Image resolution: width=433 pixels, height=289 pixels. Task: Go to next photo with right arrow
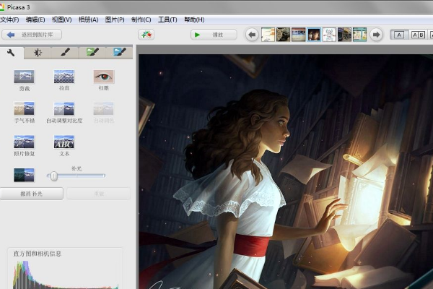pyautogui.click(x=376, y=35)
